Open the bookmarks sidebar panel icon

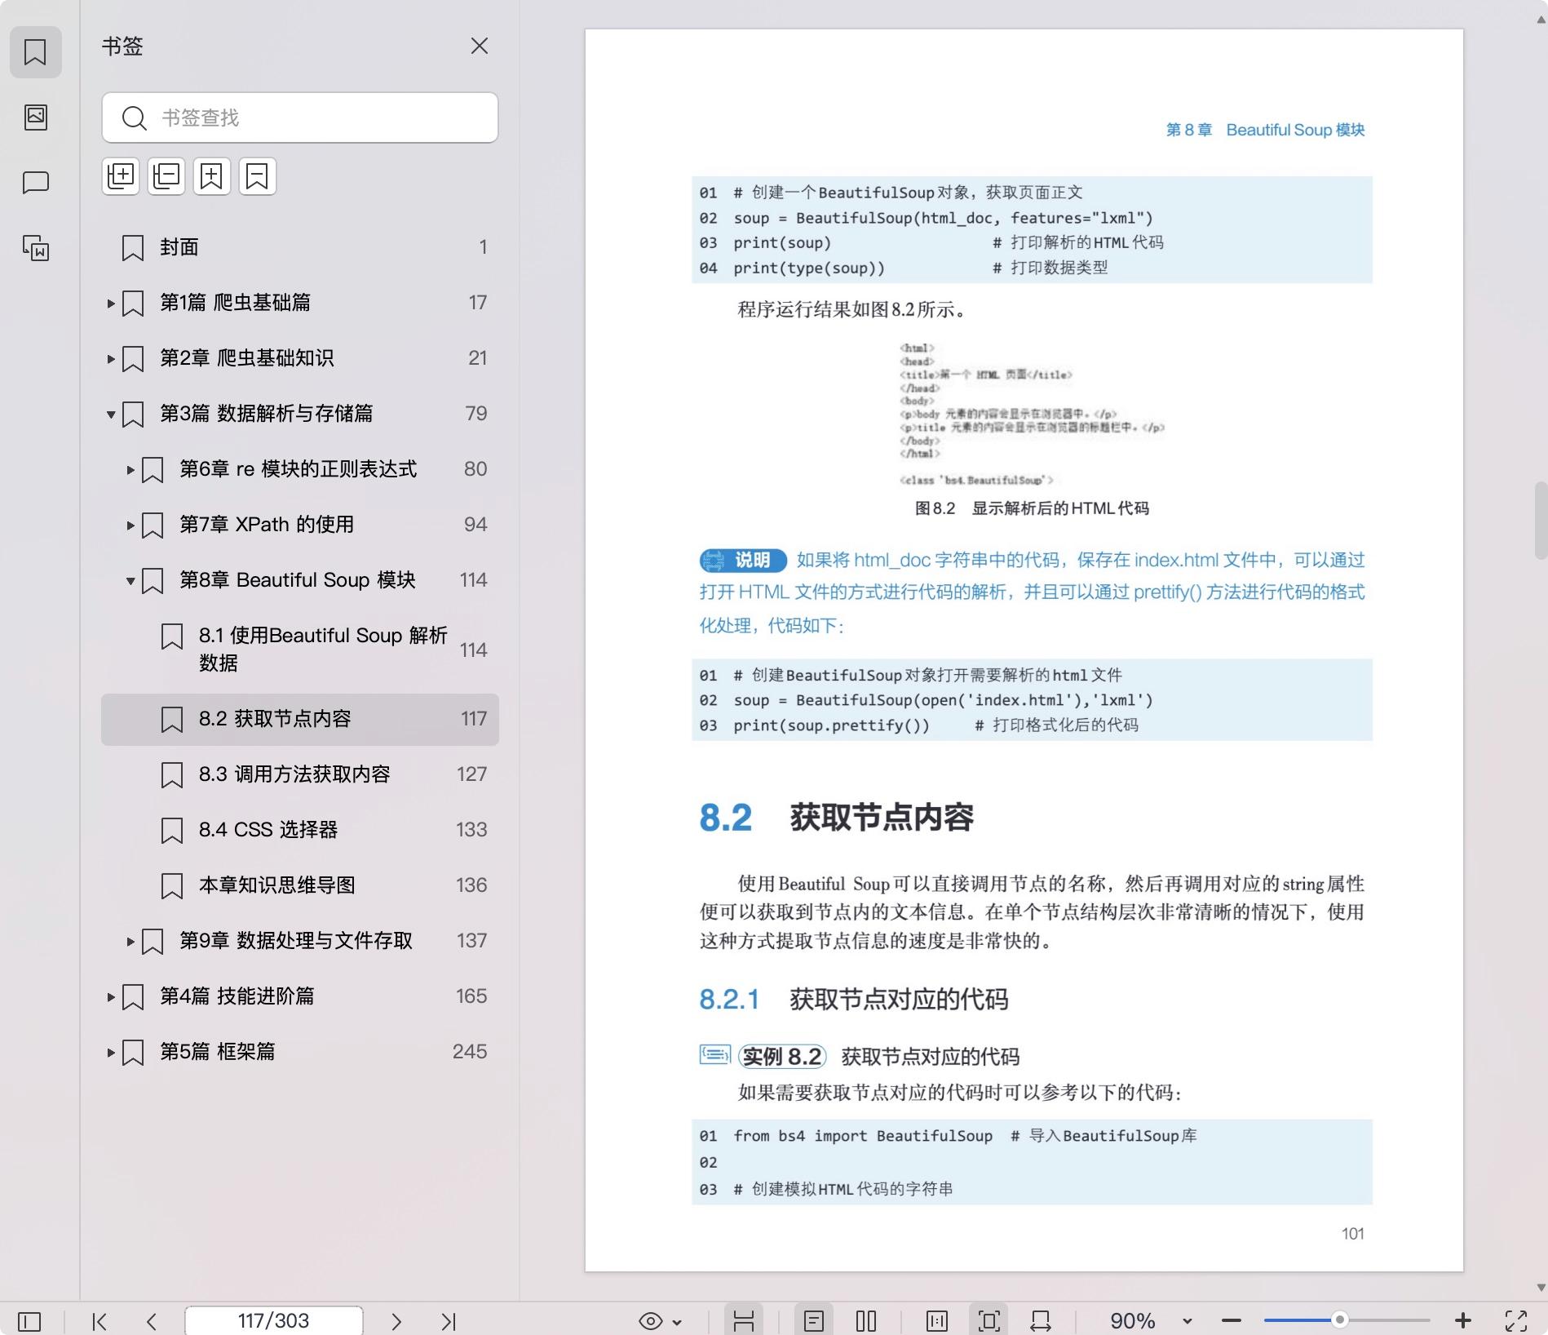click(35, 52)
